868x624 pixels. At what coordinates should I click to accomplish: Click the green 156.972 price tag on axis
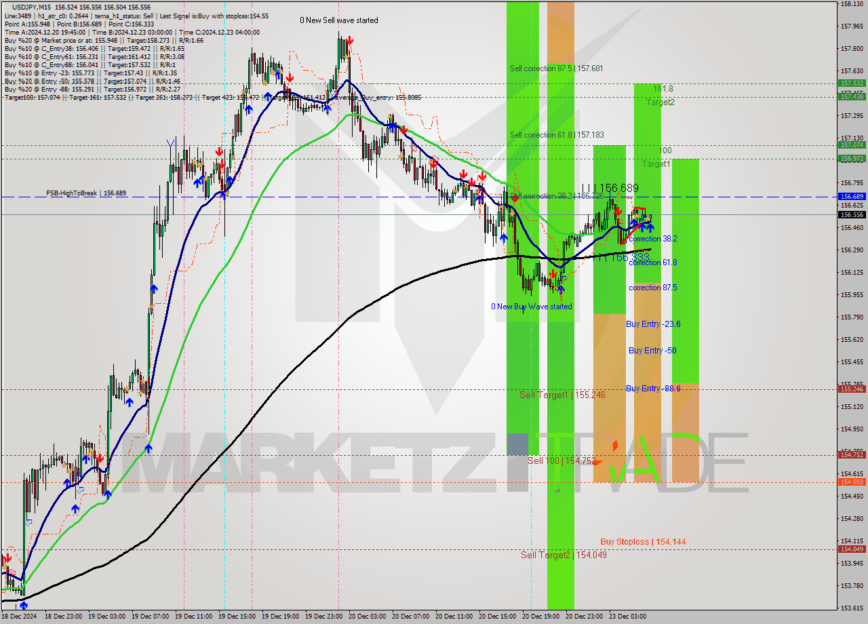coord(852,159)
